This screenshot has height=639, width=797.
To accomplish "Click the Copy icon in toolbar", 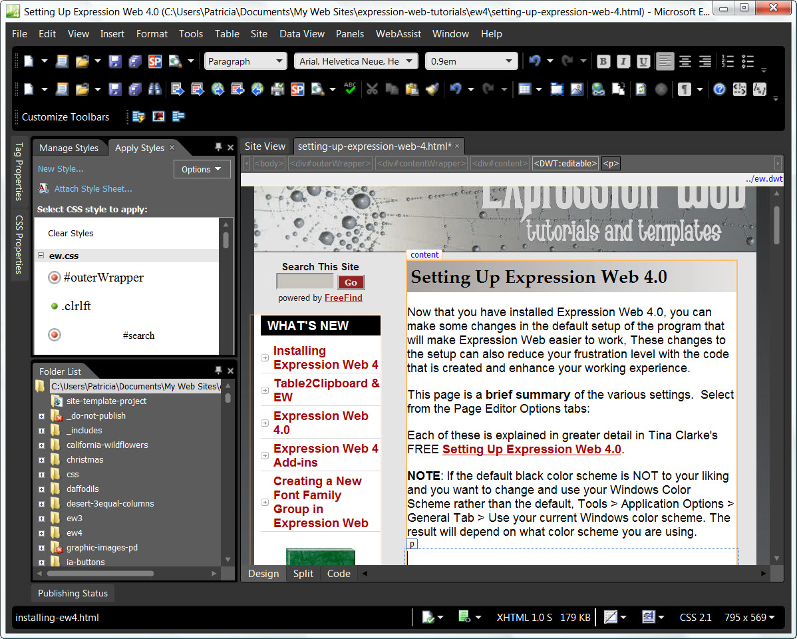I will [x=392, y=90].
